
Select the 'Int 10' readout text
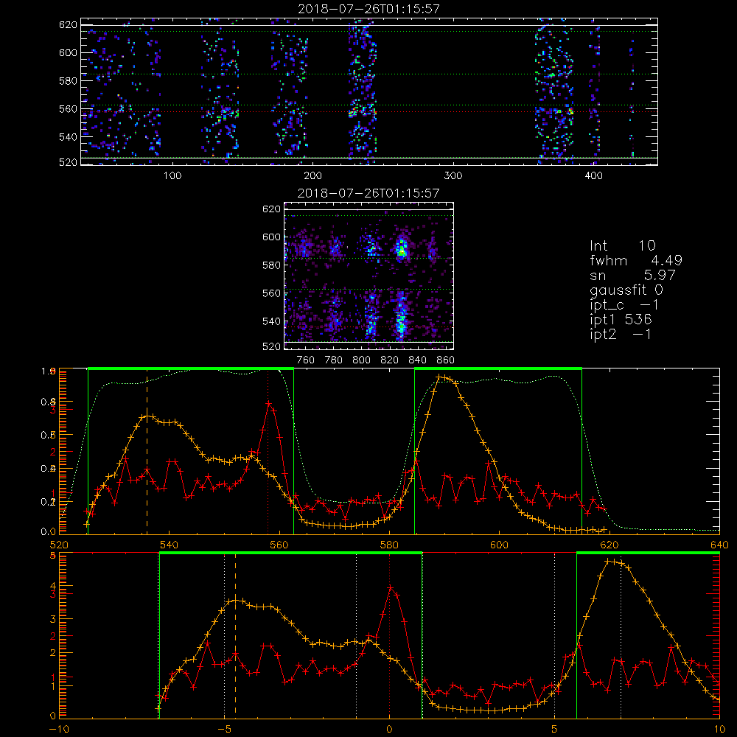(x=623, y=246)
